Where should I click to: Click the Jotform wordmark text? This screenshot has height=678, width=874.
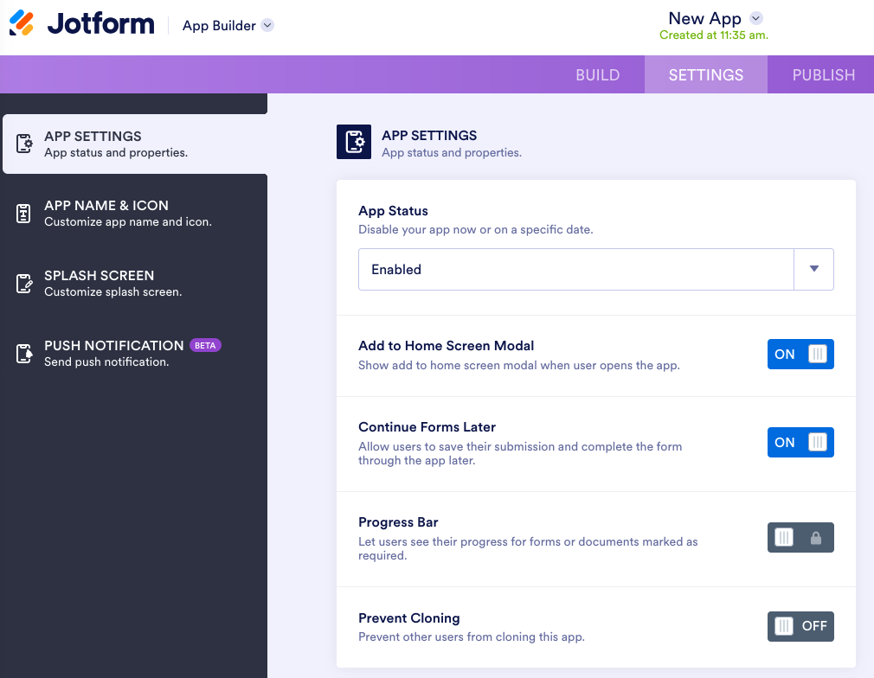tap(101, 23)
